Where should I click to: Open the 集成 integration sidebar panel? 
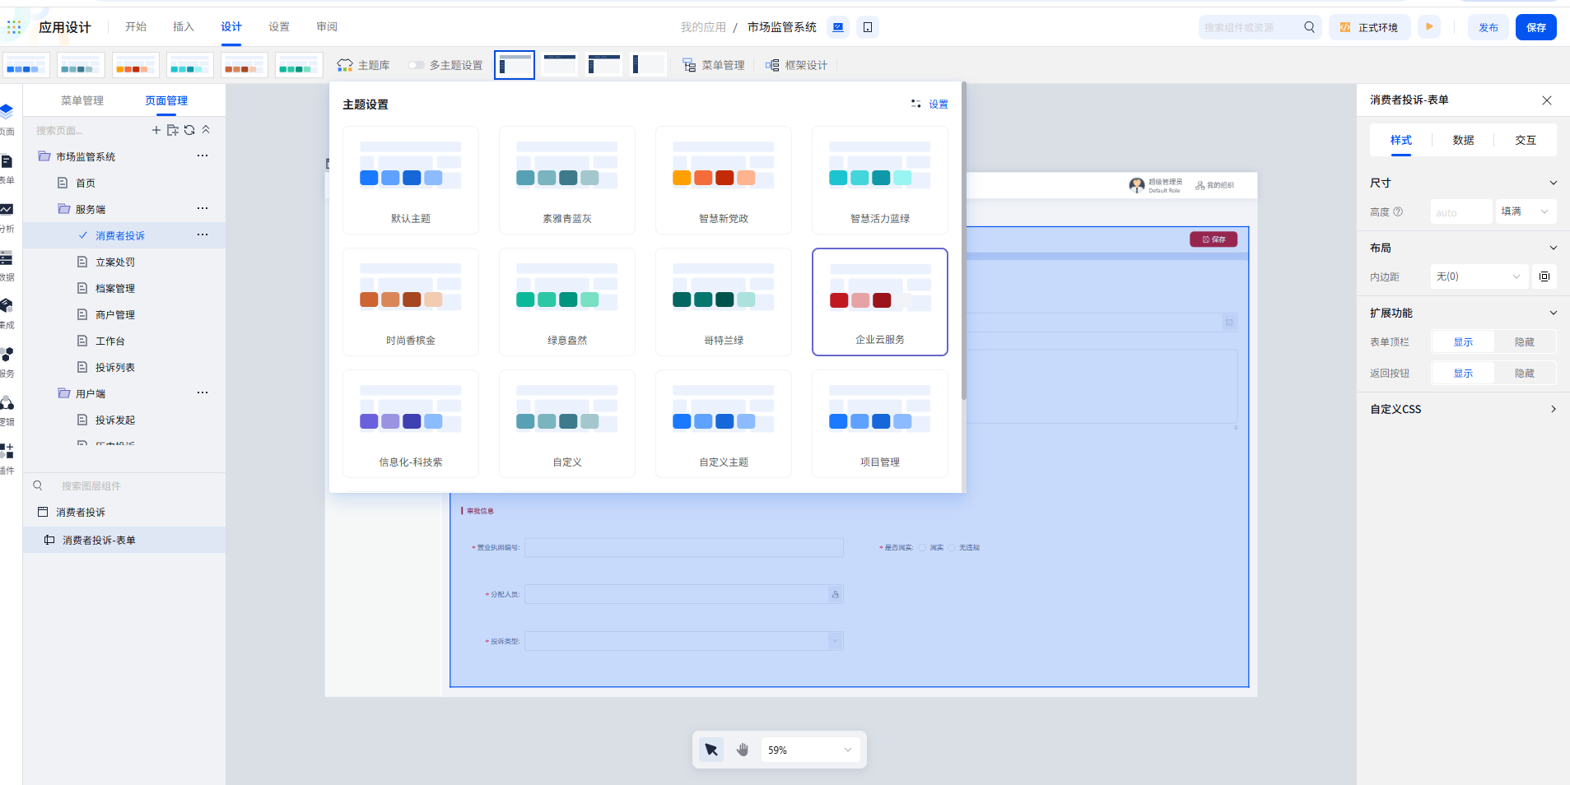pyautogui.click(x=7, y=313)
